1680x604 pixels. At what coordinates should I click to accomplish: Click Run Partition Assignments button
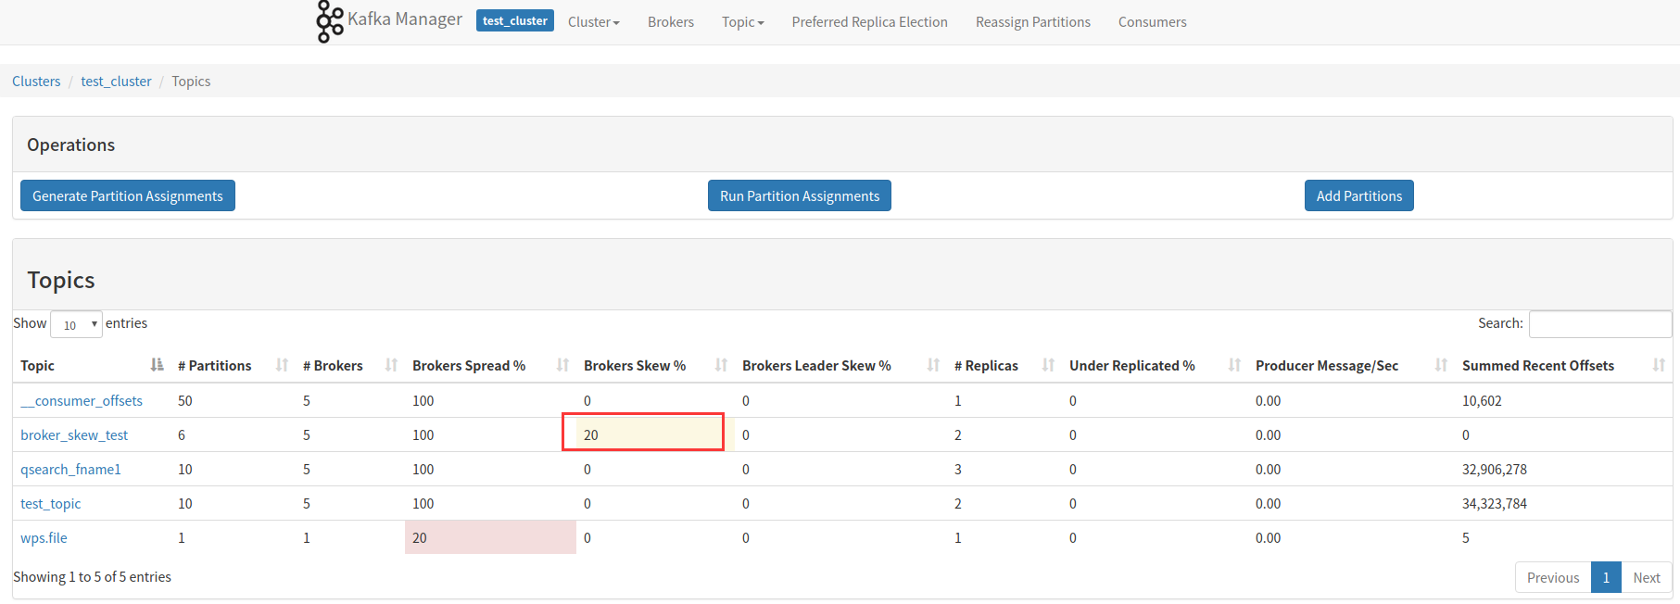tap(800, 195)
